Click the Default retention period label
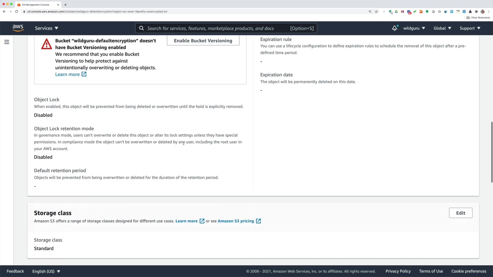 (60, 170)
